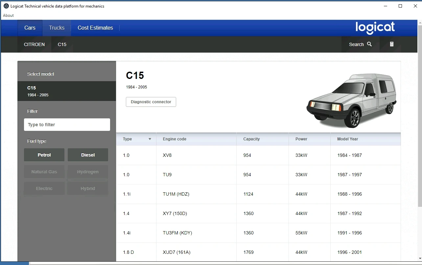Click the C15 breadcrumb
Image resolution: width=422 pixels, height=265 pixels.
62,44
